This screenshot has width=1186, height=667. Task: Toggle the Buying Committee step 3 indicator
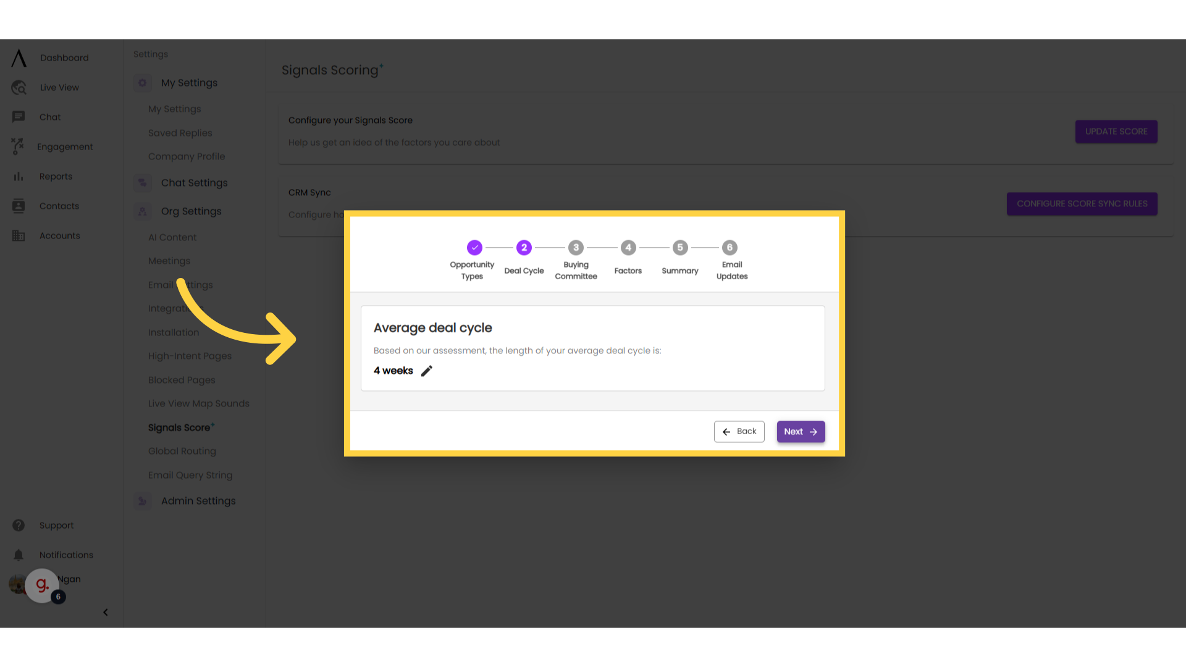pyautogui.click(x=576, y=248)
